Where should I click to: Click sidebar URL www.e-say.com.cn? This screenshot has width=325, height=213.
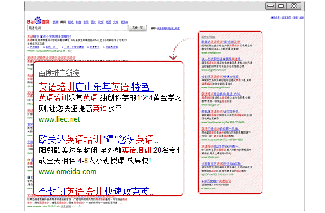[x=222, y=140]
